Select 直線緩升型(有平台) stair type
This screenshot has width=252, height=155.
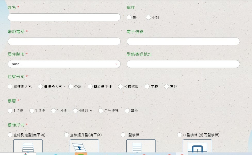67,135
